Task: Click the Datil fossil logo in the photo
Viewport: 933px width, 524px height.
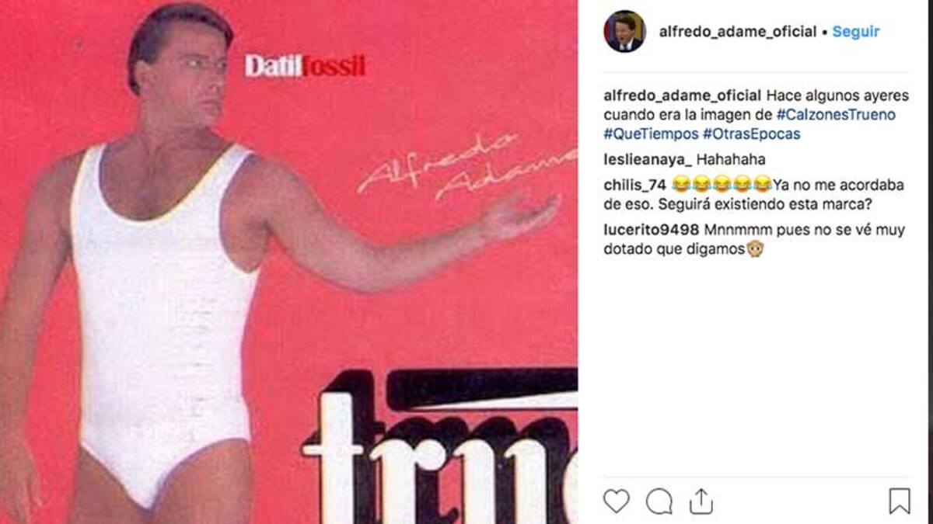Action: 305,66
